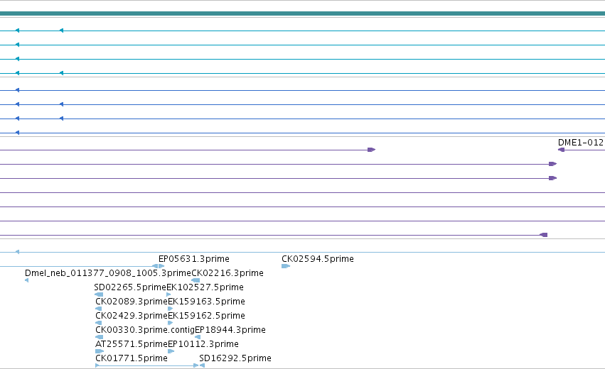Select the EK159162.5prime label

(206, 316)
